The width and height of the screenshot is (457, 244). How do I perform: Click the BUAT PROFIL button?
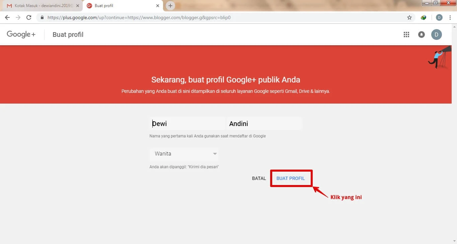pyautogui.click(x=291, y=178)
